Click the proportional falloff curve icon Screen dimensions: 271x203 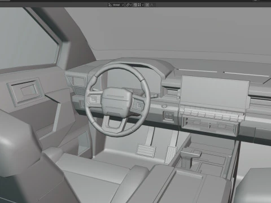tap(151, 5)
